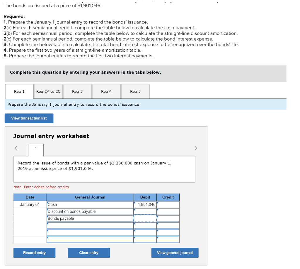
Task: Click 'Complete this question' instruction text
Action: 86,72
